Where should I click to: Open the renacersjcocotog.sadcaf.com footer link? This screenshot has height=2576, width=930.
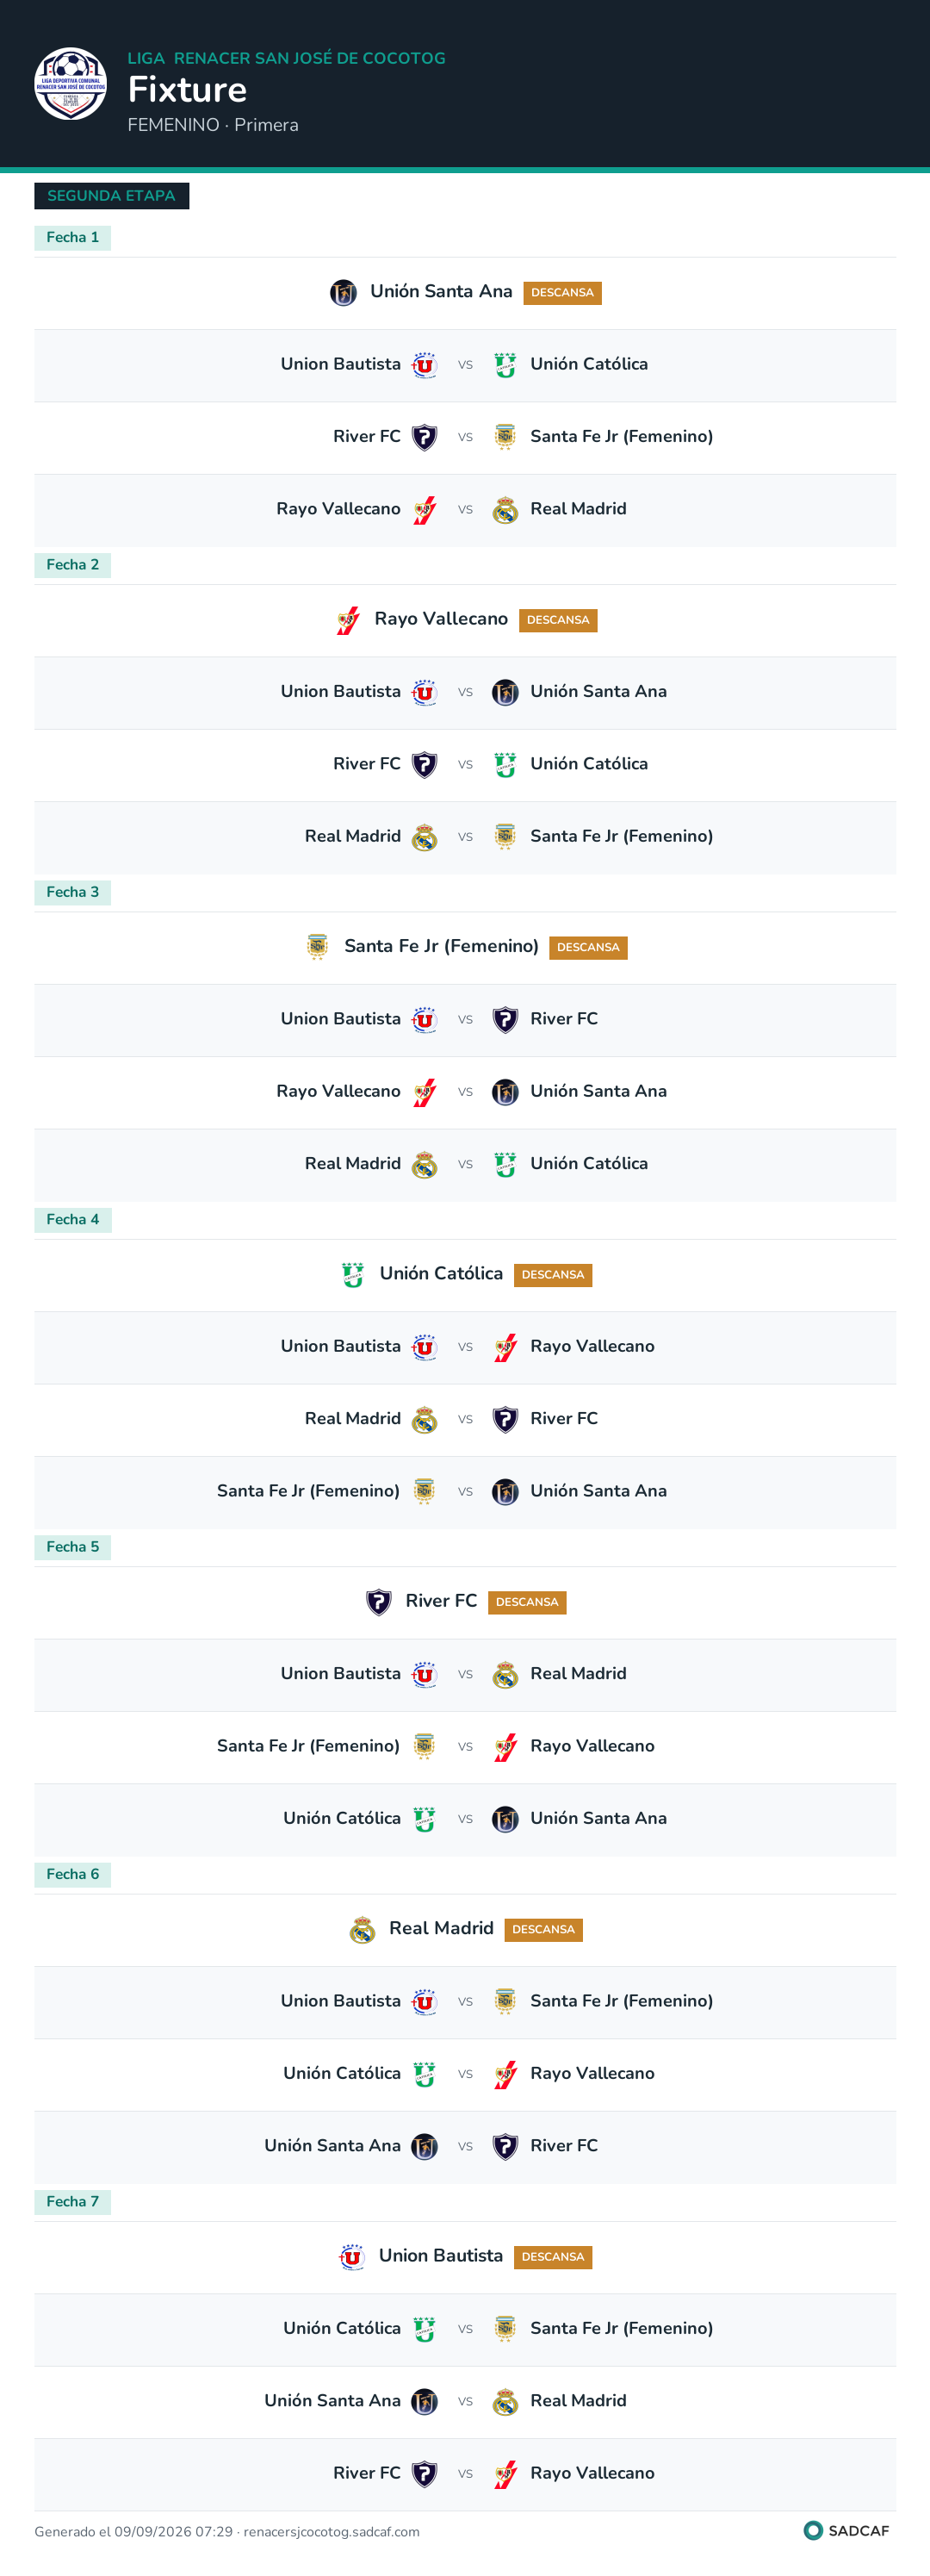[331, 2532]
